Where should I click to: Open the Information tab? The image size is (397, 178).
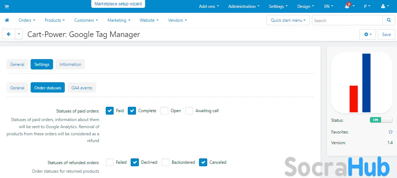tap(70, 64)
